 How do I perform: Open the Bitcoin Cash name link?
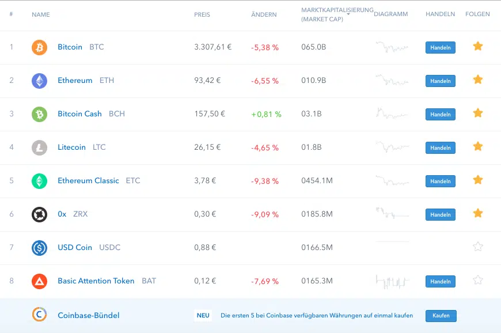click(x=79, y=113)
